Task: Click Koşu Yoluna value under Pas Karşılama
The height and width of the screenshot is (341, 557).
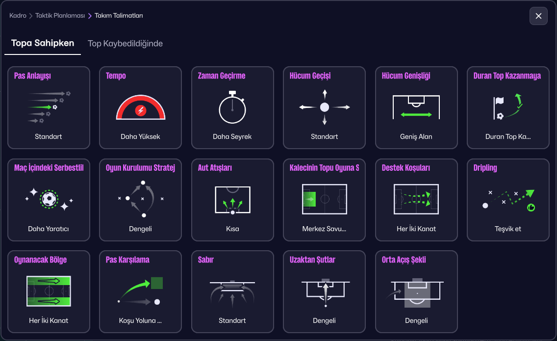Action: [x=141, y=321]
